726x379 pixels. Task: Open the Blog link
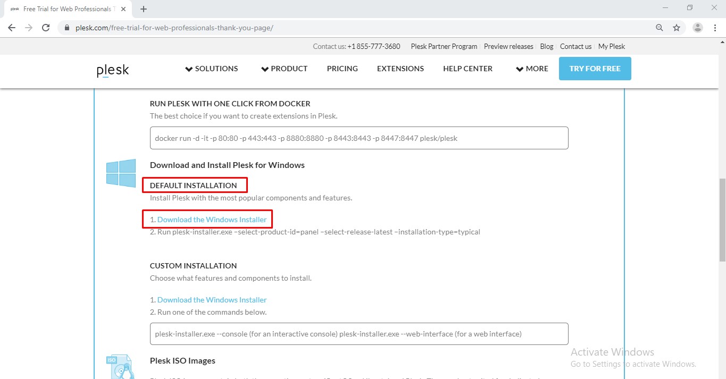point(547,46)
